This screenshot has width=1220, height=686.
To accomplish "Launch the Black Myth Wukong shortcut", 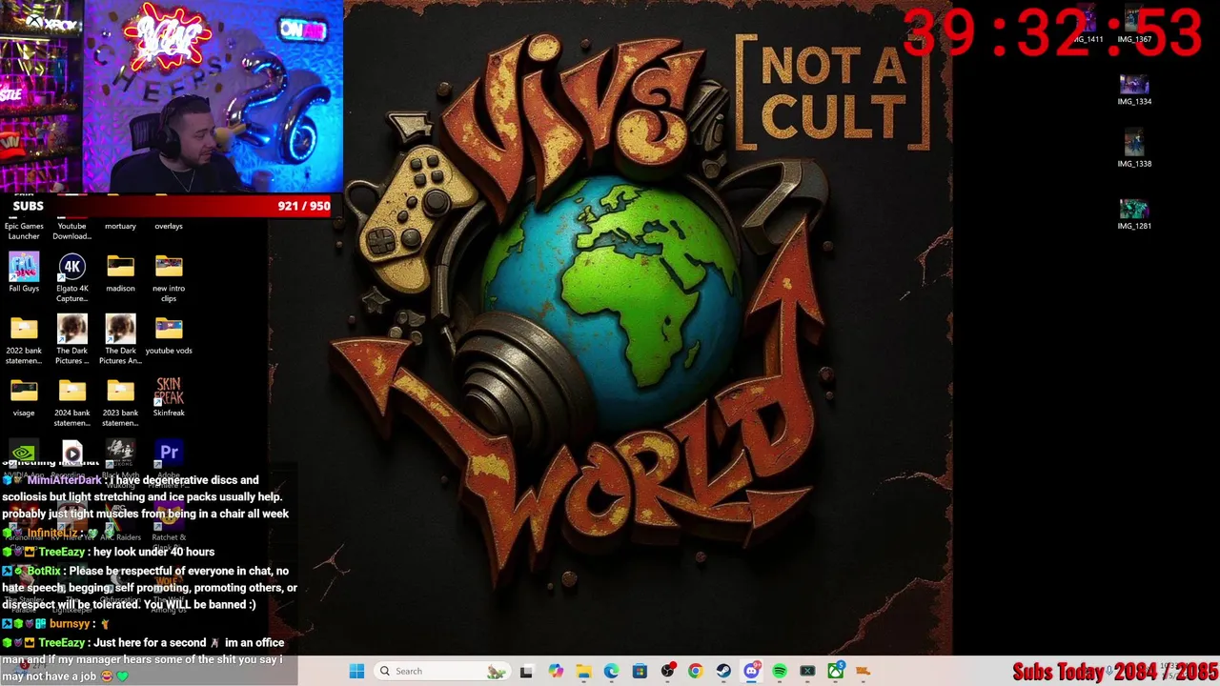I will coord(120,454).
